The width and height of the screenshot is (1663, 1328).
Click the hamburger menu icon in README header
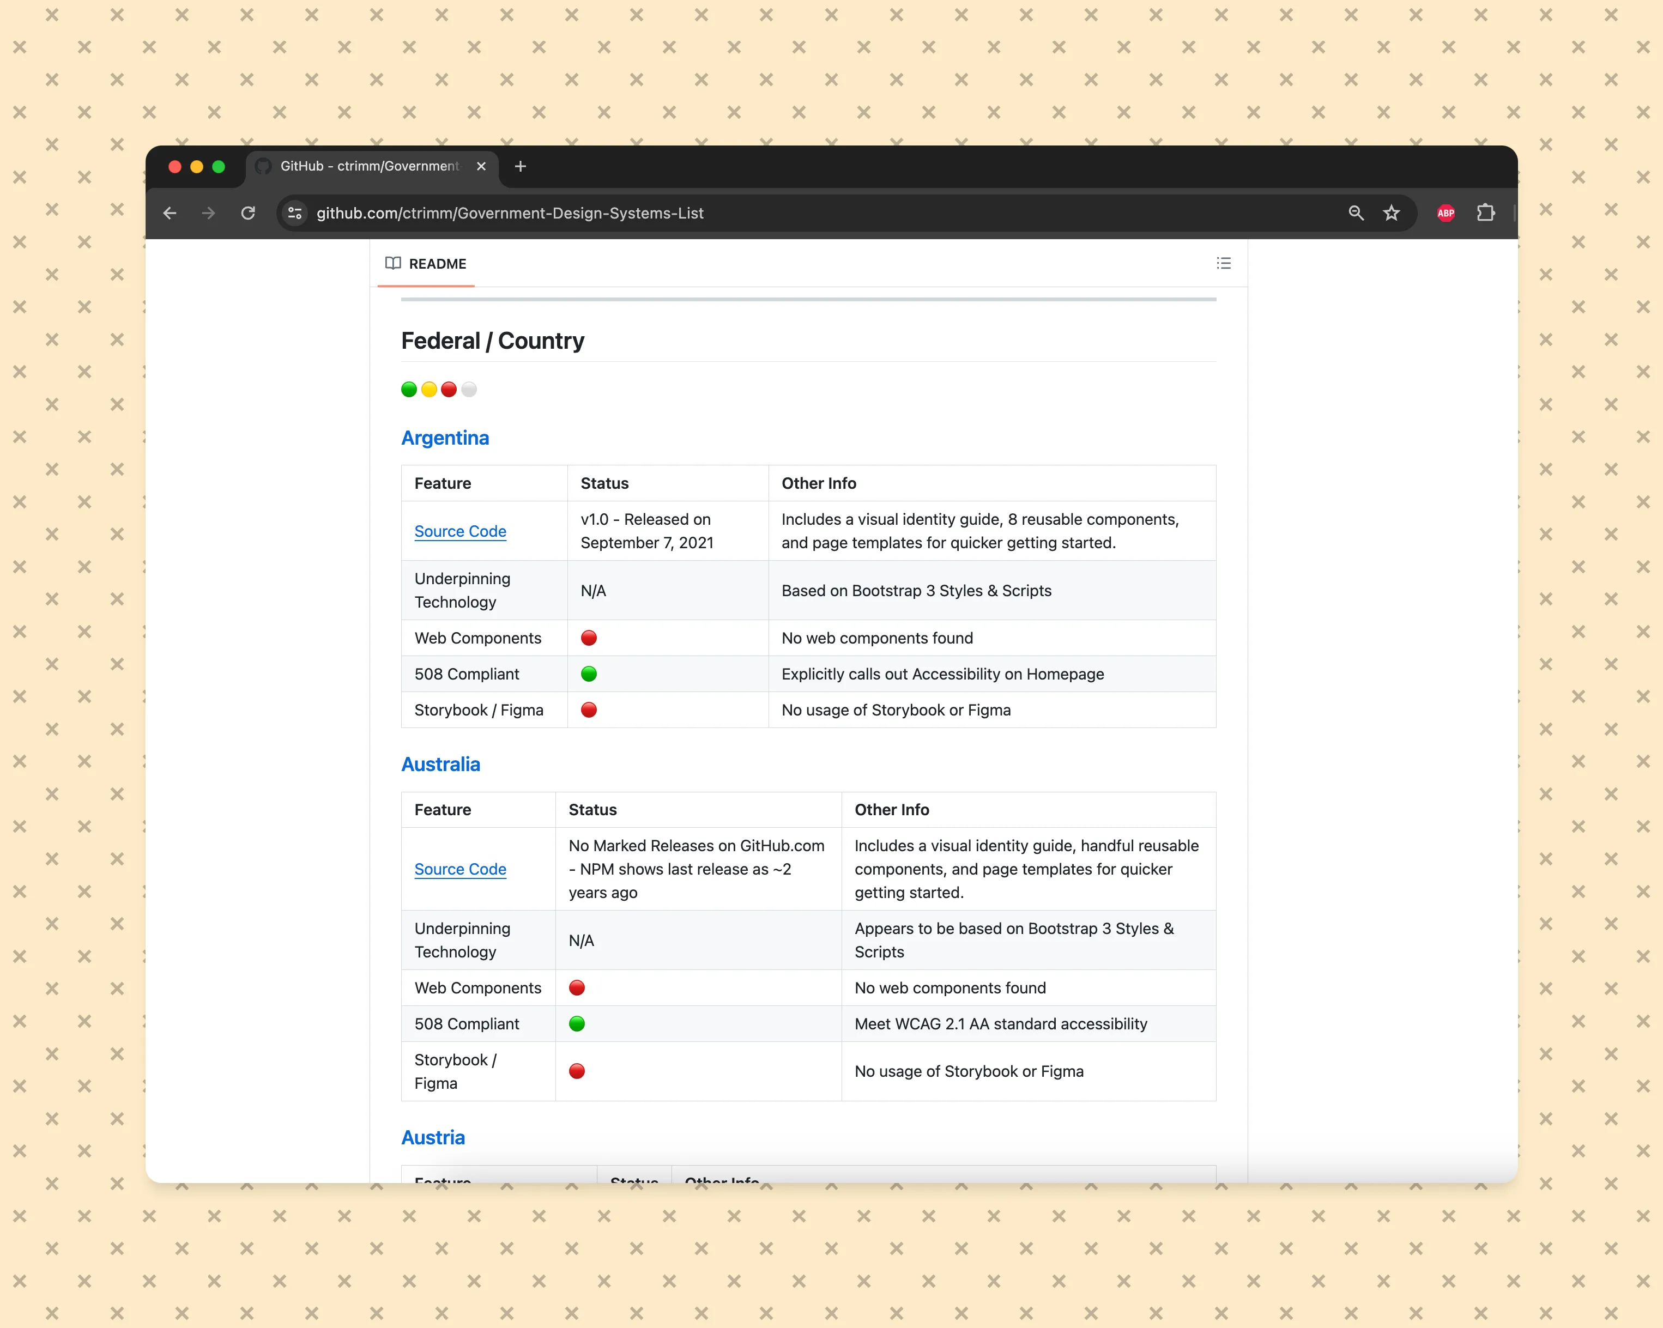click(x=1224, y=263)
